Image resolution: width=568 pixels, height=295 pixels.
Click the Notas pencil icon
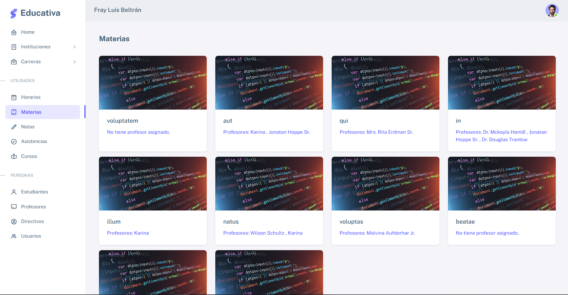(14, 127)
